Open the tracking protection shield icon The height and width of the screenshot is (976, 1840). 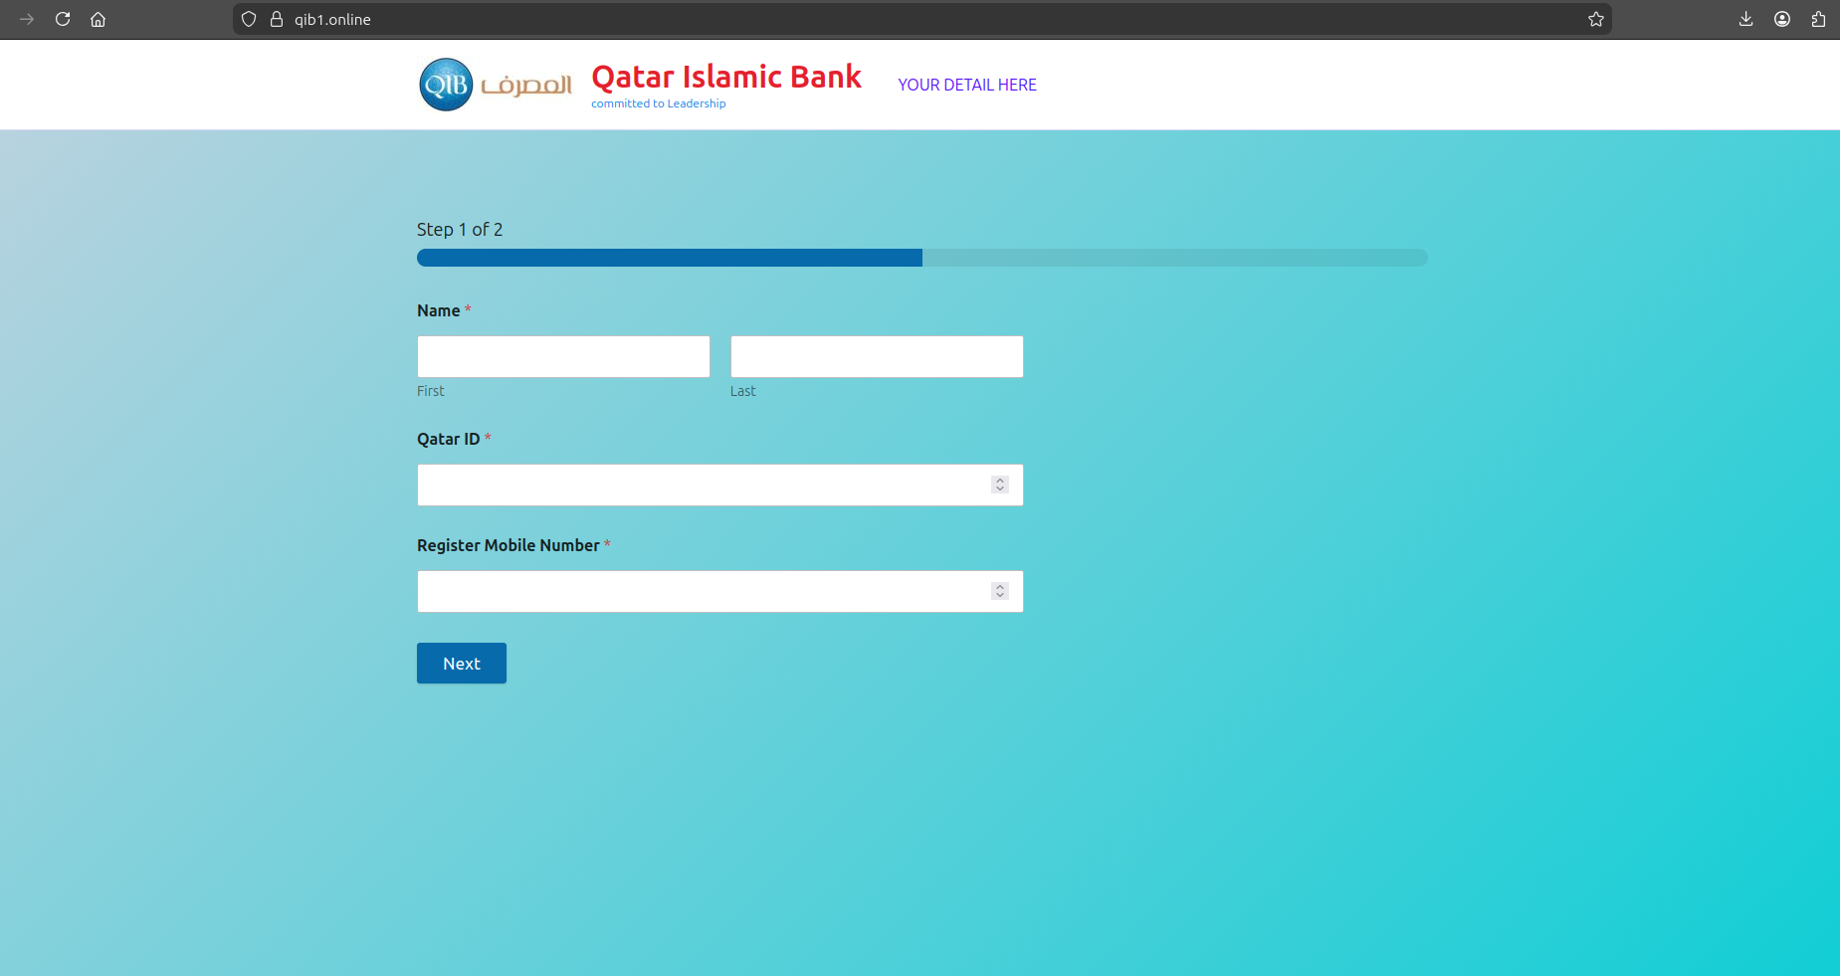[249, 19]
